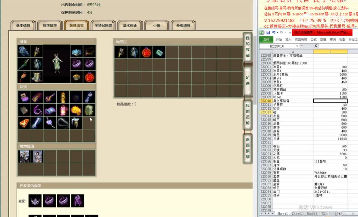Select the white tripod cauldron treasure

tap(76, 123)
